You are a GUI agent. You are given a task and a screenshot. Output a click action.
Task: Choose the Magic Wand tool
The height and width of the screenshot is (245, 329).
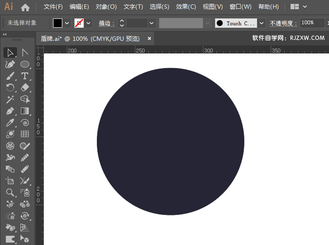click(10, 99)
